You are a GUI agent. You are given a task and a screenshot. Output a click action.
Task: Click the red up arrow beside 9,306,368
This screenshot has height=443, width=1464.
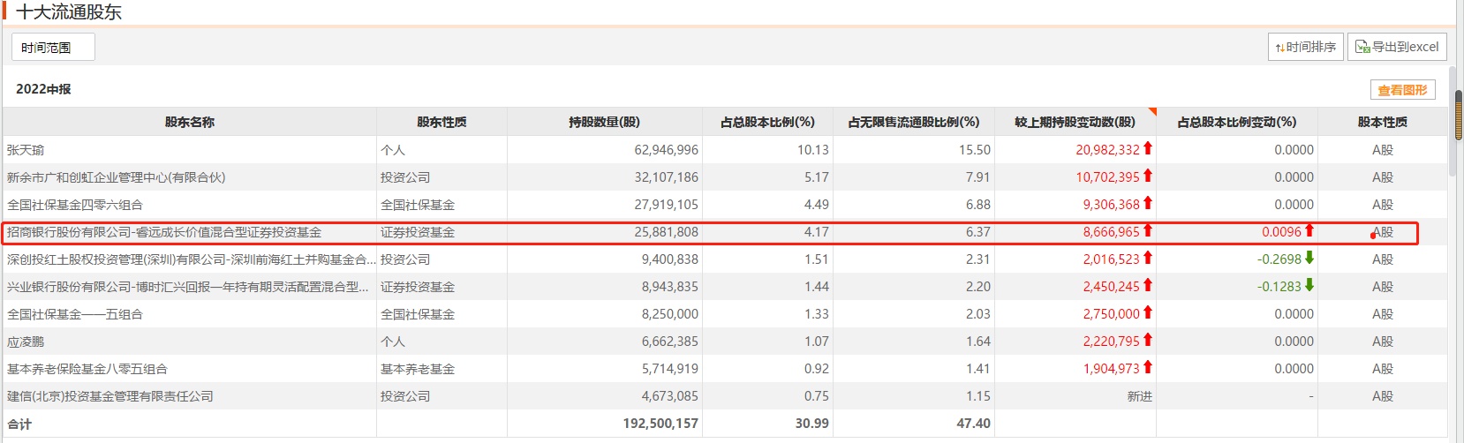pos(1148,203)
